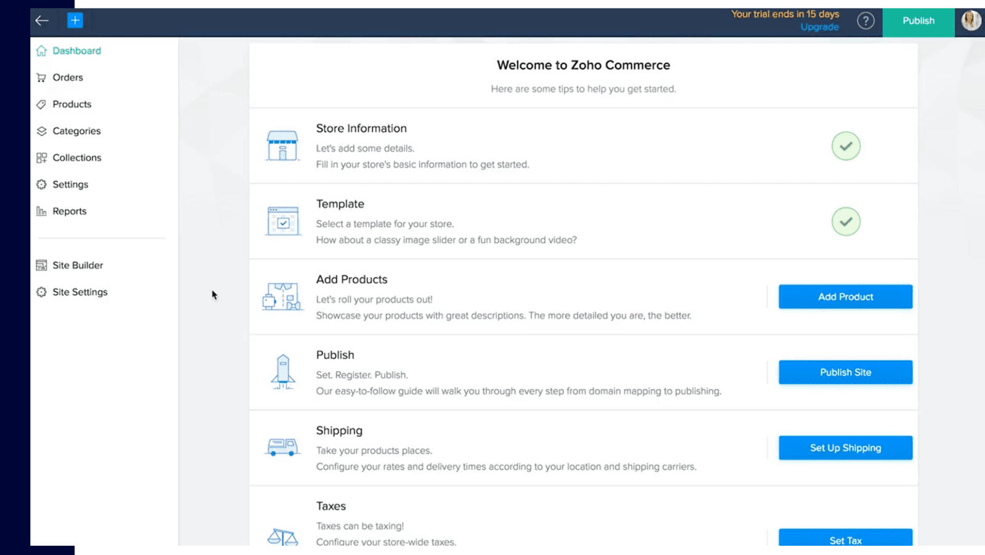
Task: Click the Taxes scale icon
Action: [283, 537]
